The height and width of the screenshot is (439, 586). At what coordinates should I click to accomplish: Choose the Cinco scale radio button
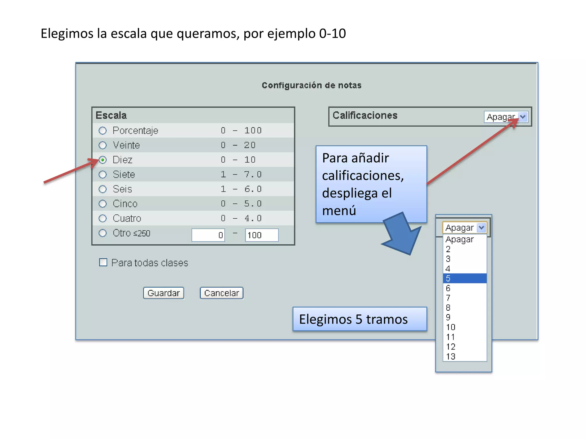(102, 204)
